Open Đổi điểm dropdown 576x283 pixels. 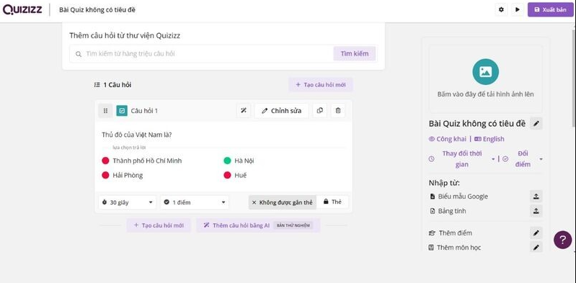coord(523,159)
